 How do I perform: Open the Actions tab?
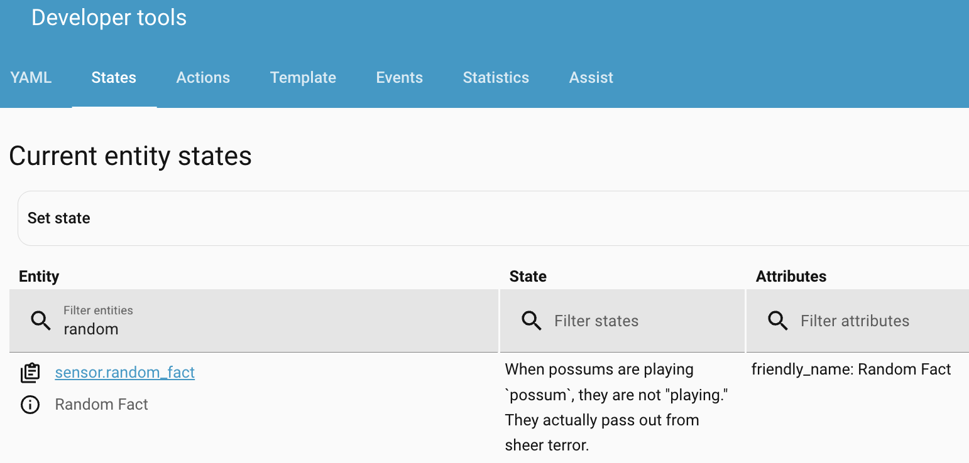pyautogui.click(x=203, y=78)
